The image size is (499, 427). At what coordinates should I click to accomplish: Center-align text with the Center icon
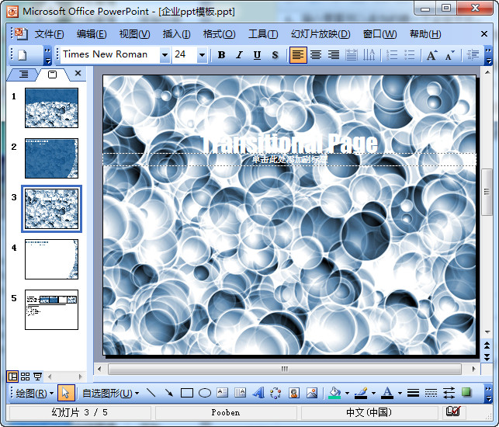[x=316, y=55]
